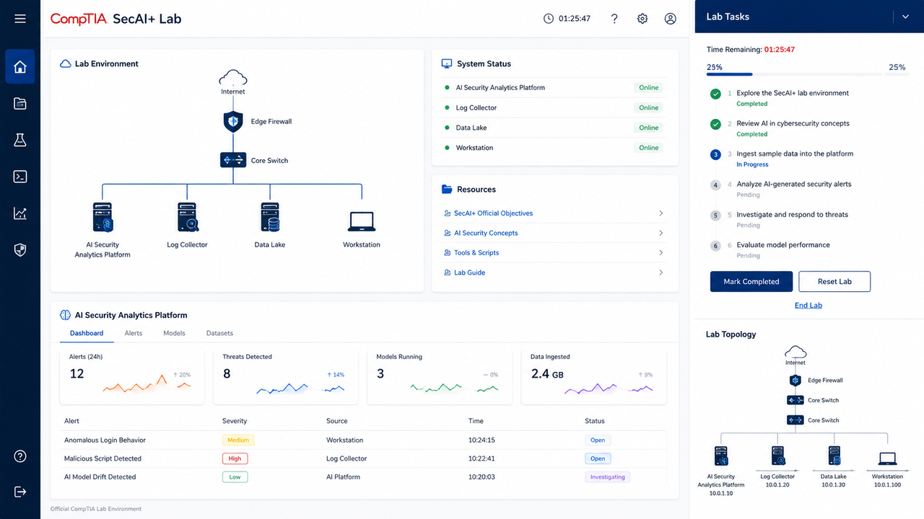The width and height of the screenshot is (924, 519).
Task: Click the logout icon in the sidebar
Action: (20, 492)
